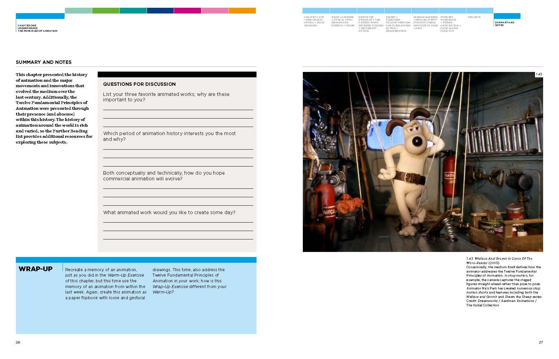Click the WRAP-UP heading
The image size is (559, 359).
pyautogui.click(x=35, y=269)
